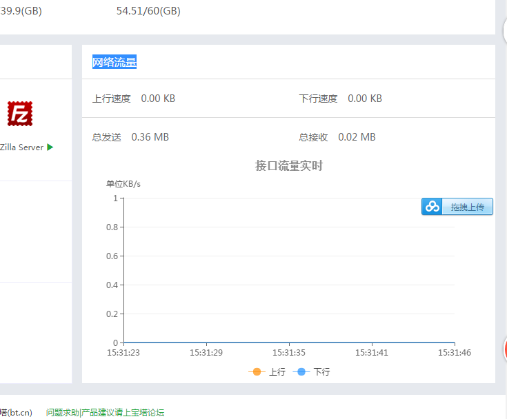Screen dimensions: 507x419
Task: Click the 15:31:41 time axis label
Action: 372,352
